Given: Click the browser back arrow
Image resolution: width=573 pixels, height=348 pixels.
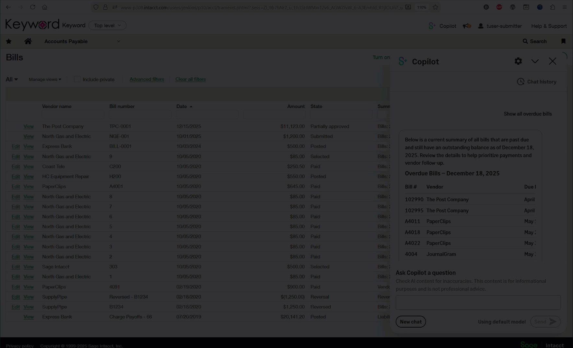Looking at the screenshot, I should [8, 7].
